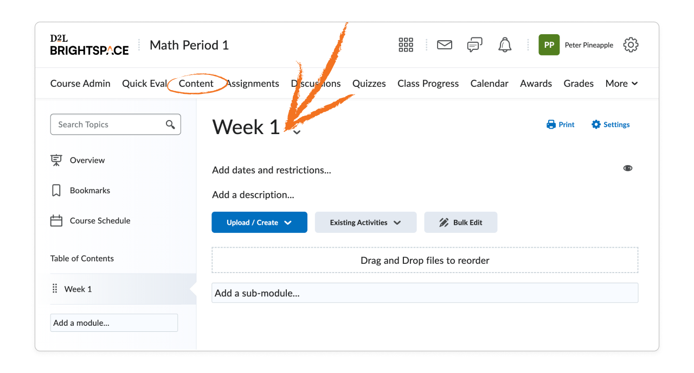Expand the Week 1 title chevron
The image size is (694, 373).
pyautogui.click(x=296, y=131)
